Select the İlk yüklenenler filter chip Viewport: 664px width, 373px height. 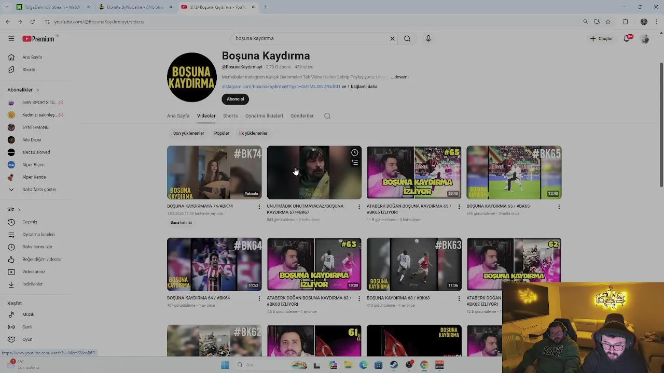point(253,133)
